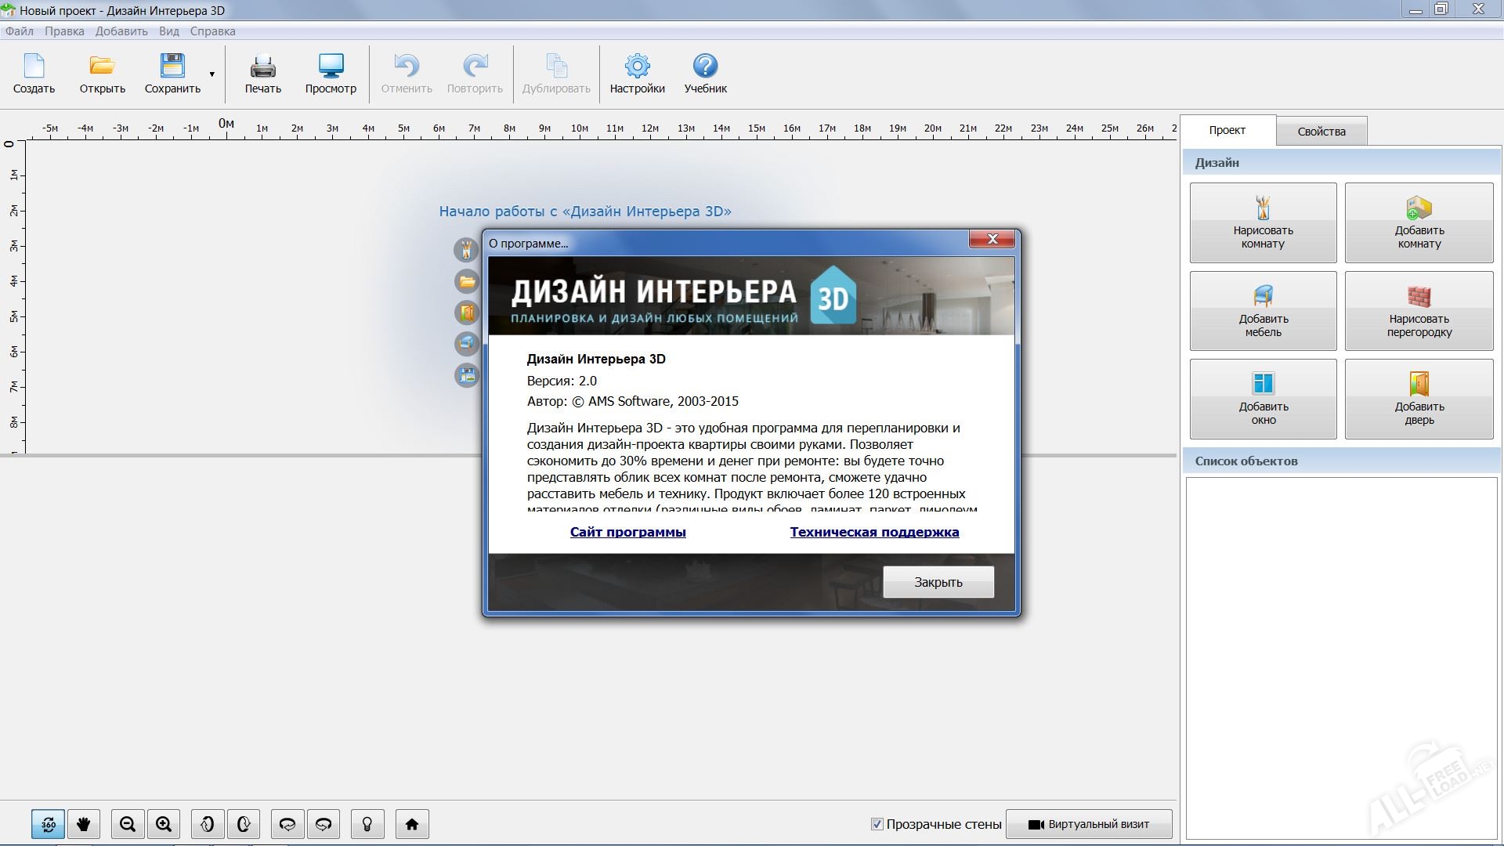Viewport: 1504px width, 846px height.
Task: Open the Техническая поддержка link
Action: [874, 532]
